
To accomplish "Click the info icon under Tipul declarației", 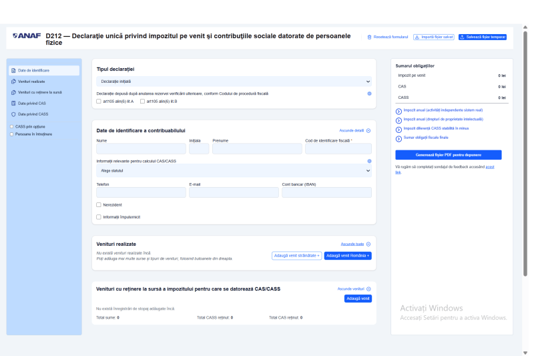I will (369, 94).
